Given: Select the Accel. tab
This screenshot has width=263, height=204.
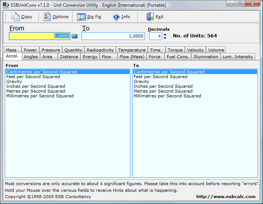Looking at the screenshot, I should click(13, 56).
